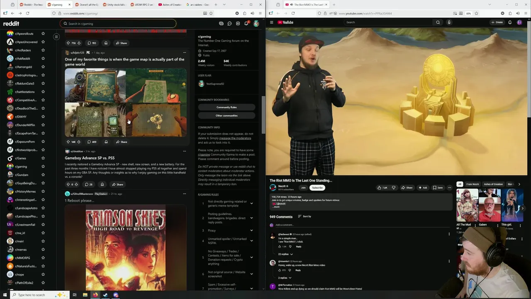
Task: Expand 2 replies on Amentis1 comment
Action: [x=285, y=278]
